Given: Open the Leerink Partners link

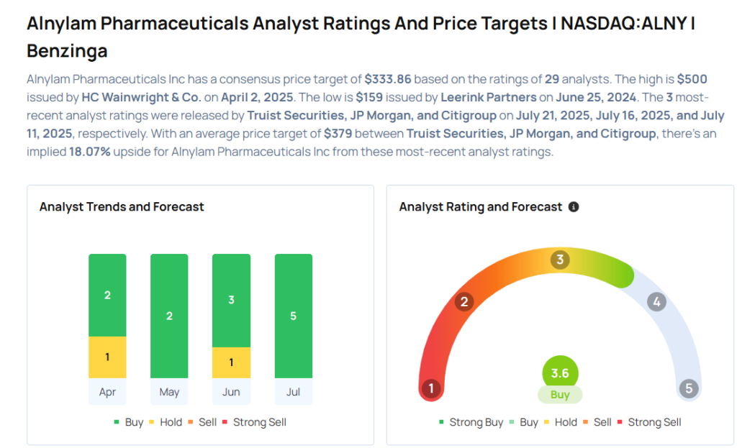Looking at the screenshot, I should (x=489, y=97).
